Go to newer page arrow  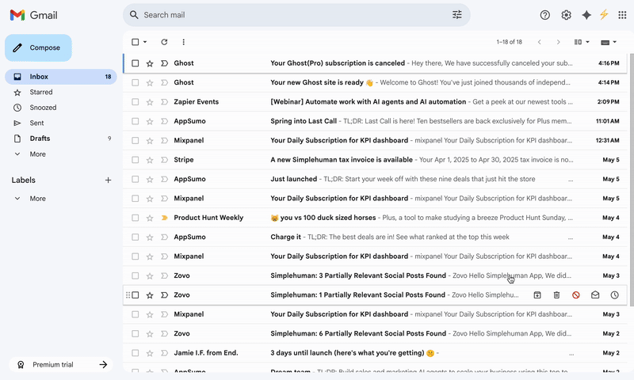click(x=539, y=42)
